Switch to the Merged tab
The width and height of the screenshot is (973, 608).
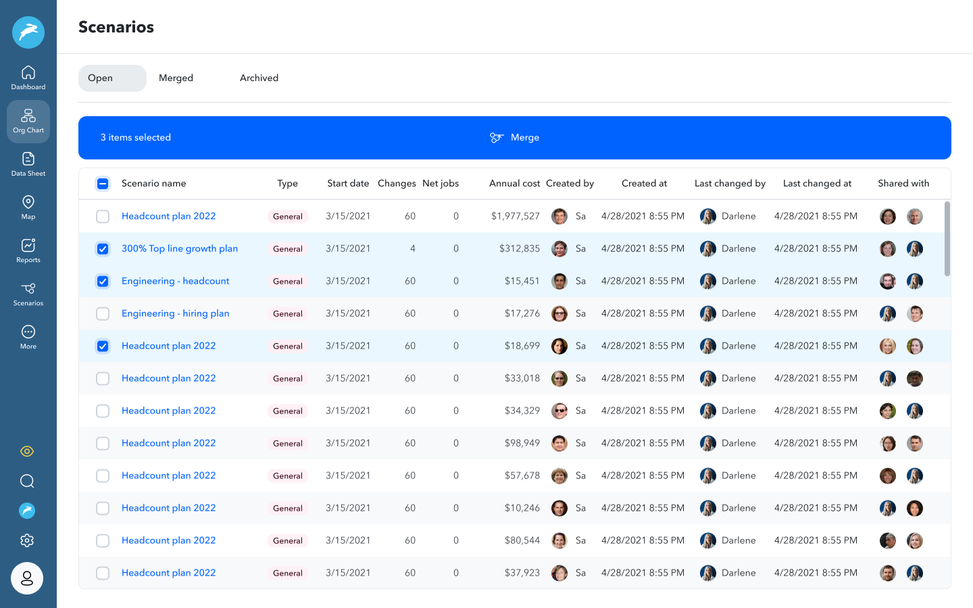click(x=176, y=78)
